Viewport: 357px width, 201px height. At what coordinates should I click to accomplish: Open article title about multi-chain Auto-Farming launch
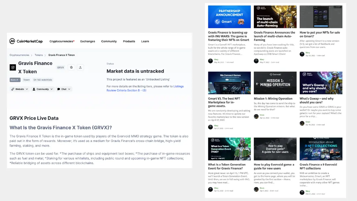274,36
